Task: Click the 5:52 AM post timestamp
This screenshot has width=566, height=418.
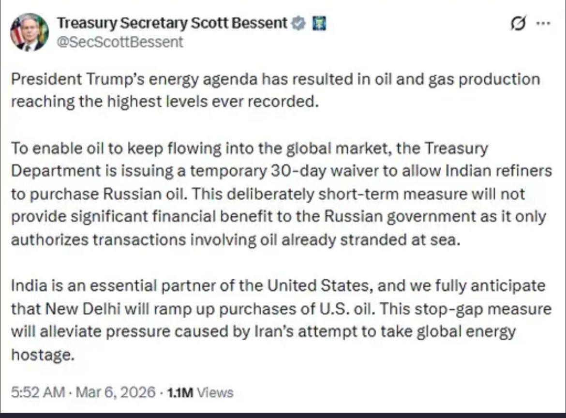Action: point(37,392)
